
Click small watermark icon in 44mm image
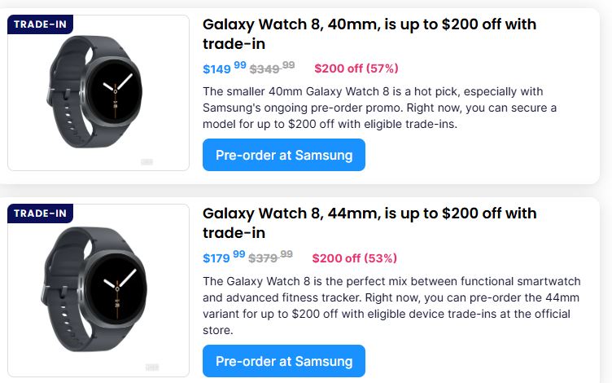click(x=151, y=368)
